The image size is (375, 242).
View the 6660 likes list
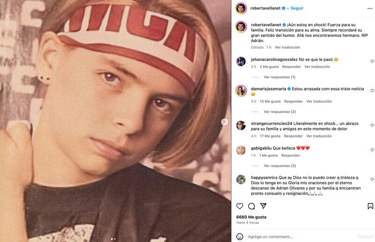click(x=251, y=217)
